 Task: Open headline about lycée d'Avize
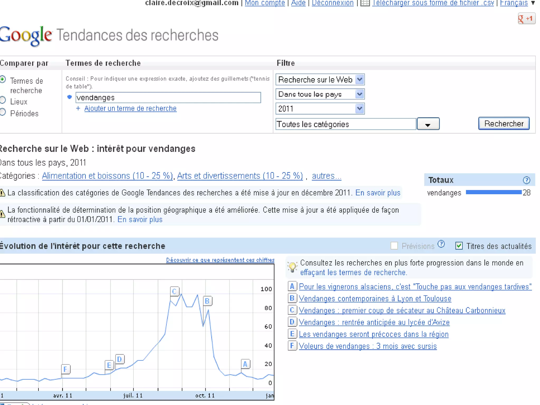374,322
